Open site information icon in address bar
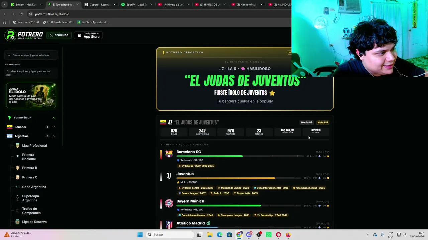This screenshot has height=240, width=428. 30,14
